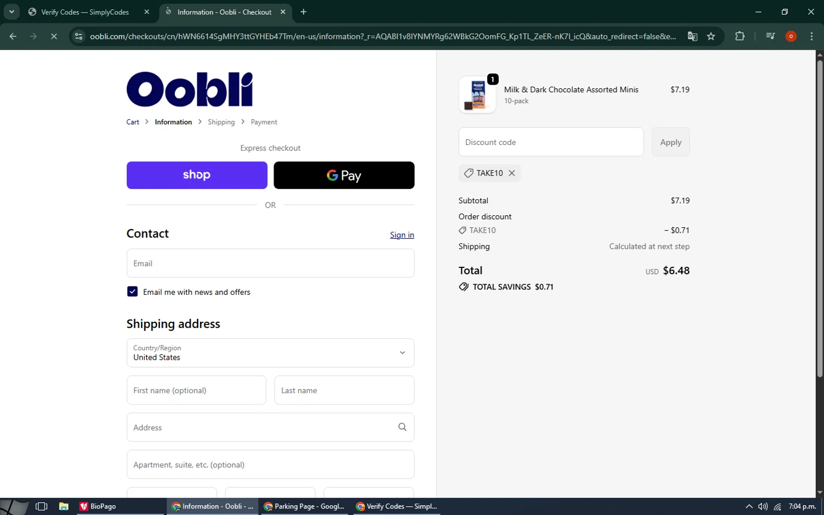This screenshot has width=824, height=515.
Task: Bookmark this page with star icon
Action: coord(711,36)
